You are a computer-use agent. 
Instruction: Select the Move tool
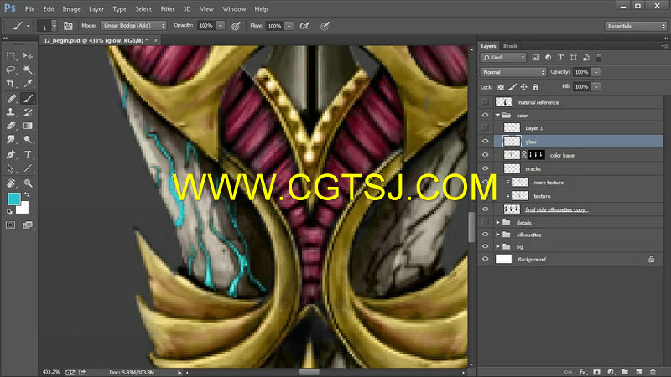(x=28, y=56)
